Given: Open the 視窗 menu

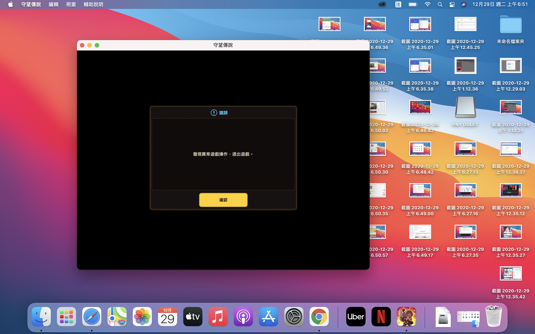Looking at the screenshot, I should pyautogui.click(x=71, y=4).
